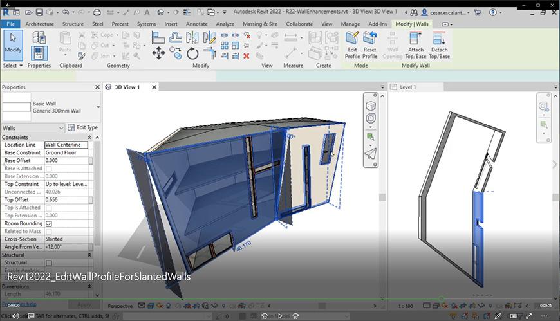Click Detach Top/Base icon

click(439, 45)
